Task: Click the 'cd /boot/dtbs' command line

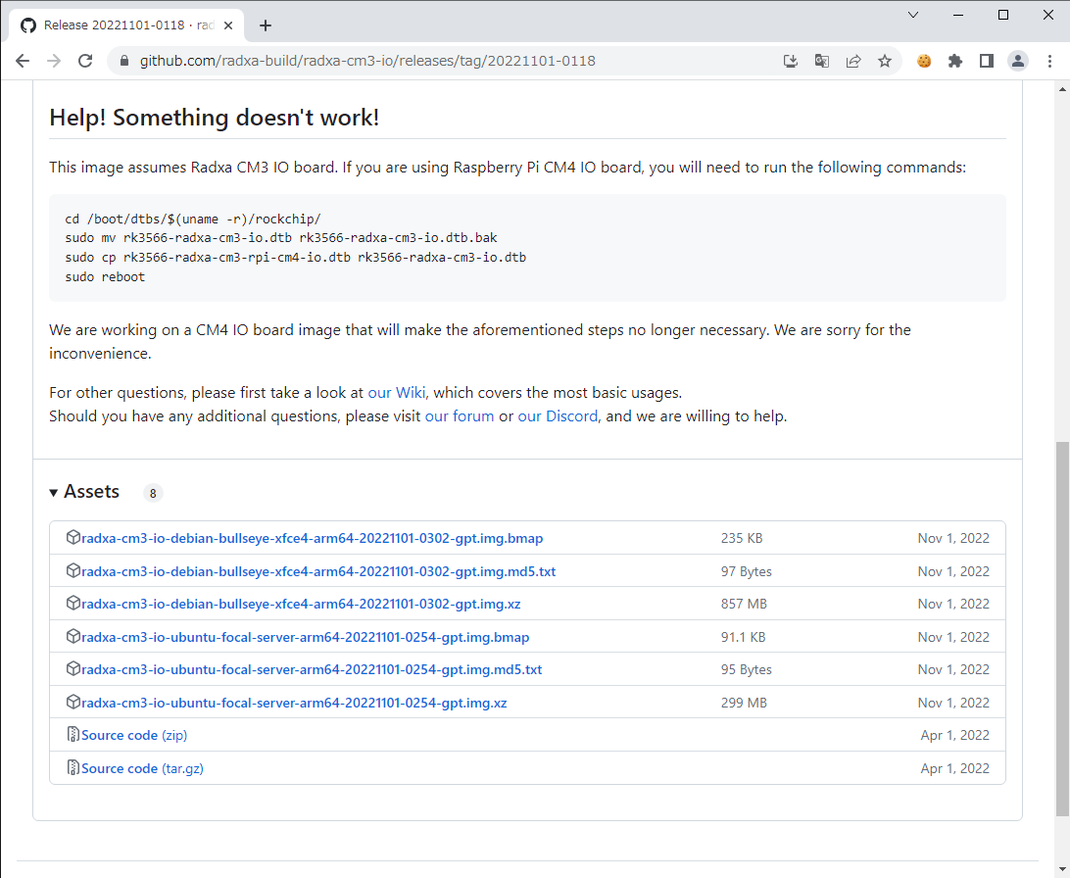Action: 192,219
